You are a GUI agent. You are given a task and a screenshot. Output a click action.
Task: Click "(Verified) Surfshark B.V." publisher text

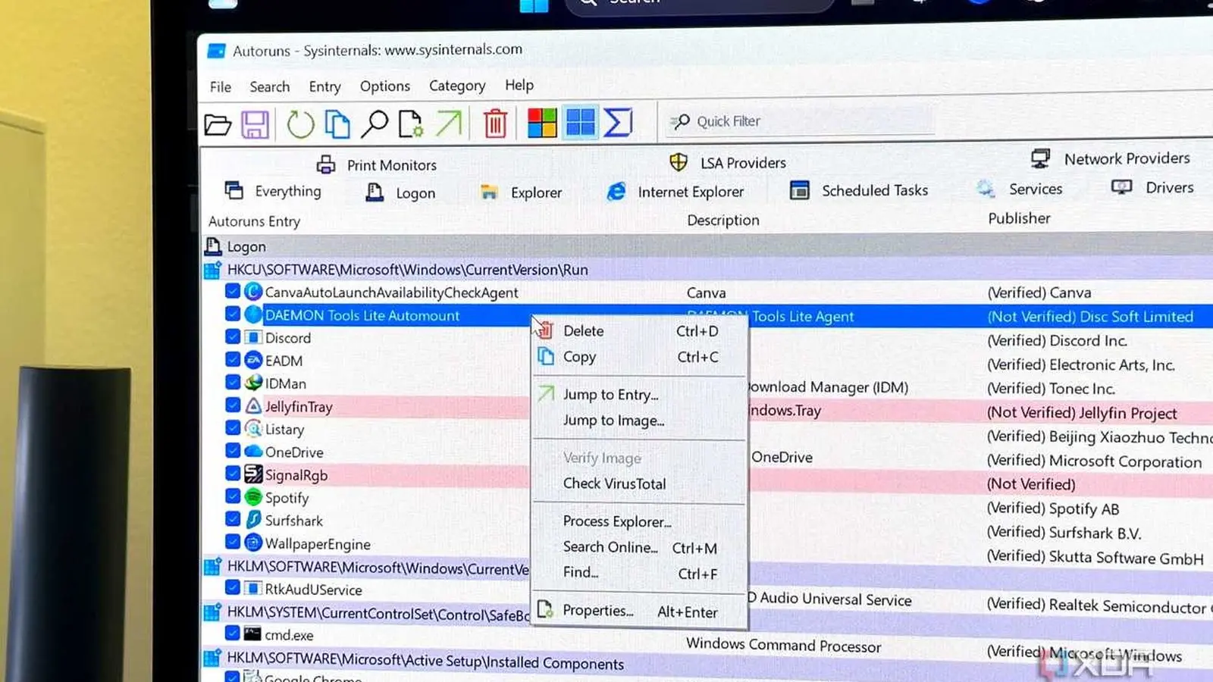pyautogui.click(x=1064, y=533)
